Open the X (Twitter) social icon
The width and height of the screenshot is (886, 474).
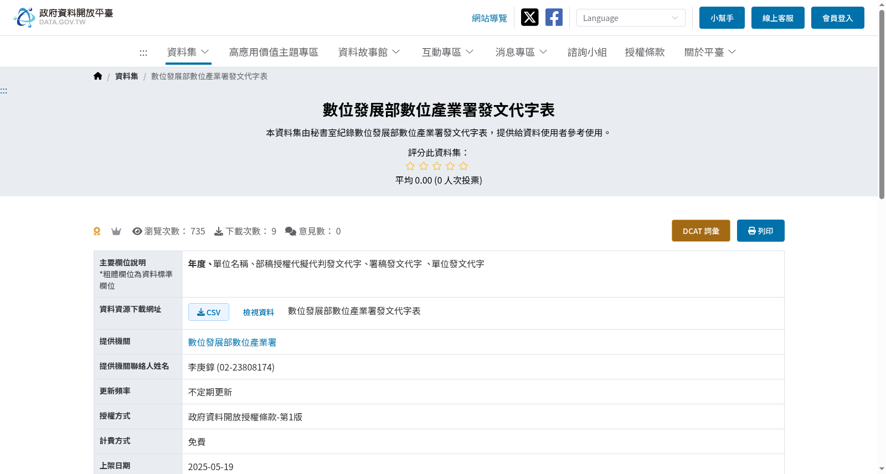pyautogui.click(x=529, y=17)
